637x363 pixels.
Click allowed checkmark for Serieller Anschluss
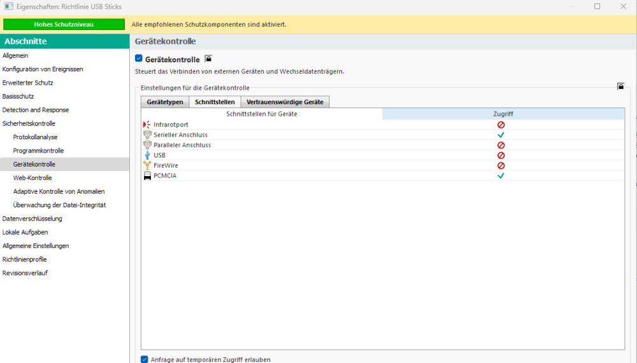501,135
